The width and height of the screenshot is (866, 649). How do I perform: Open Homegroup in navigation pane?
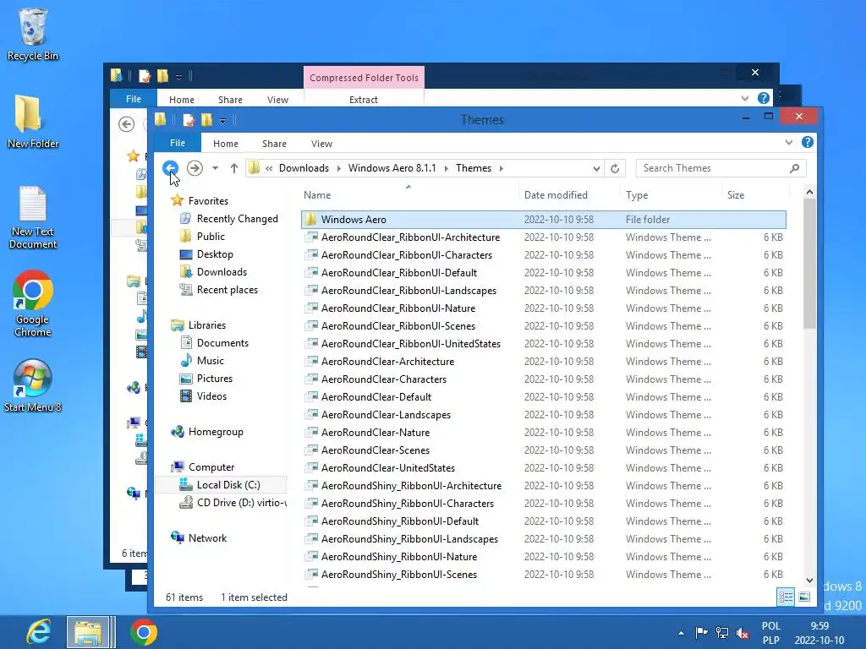[x=216, y=432]
